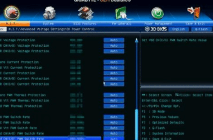Open the System gears icon
Image resolution: width=213 pixels, height=140 pixels.
coord(49,13)
